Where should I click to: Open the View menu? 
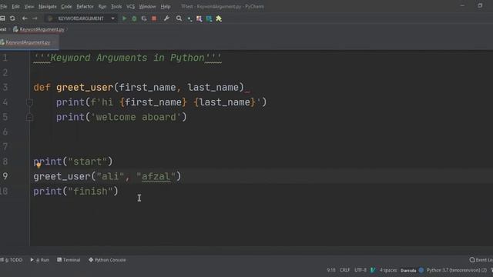click(29, 6)
